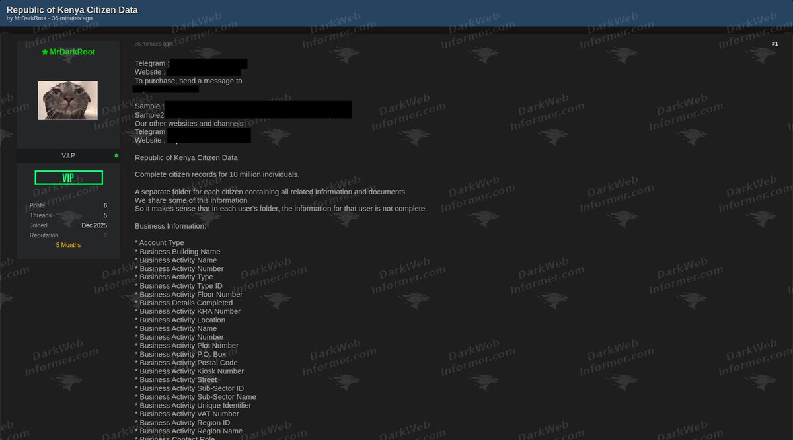The width and height of the screenshot is (793, 440).
Task: Select '* Business Activity Plot Number' entry
Action: point(186,346)
